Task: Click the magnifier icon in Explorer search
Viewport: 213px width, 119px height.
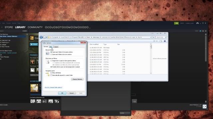Action: coord(166,37)
